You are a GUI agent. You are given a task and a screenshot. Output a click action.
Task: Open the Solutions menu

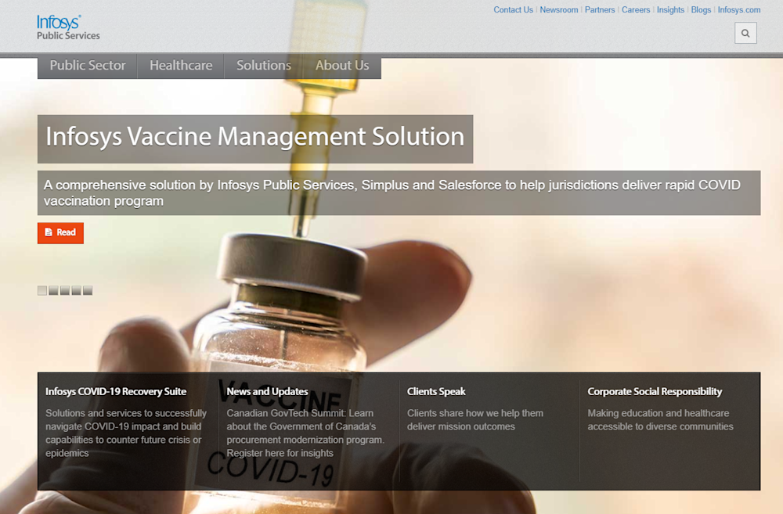[264, 66]
